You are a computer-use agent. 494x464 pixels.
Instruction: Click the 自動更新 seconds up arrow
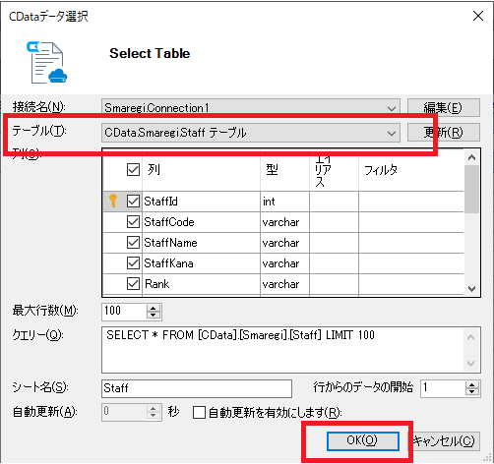pyautogui.click(x=154, y=408)
